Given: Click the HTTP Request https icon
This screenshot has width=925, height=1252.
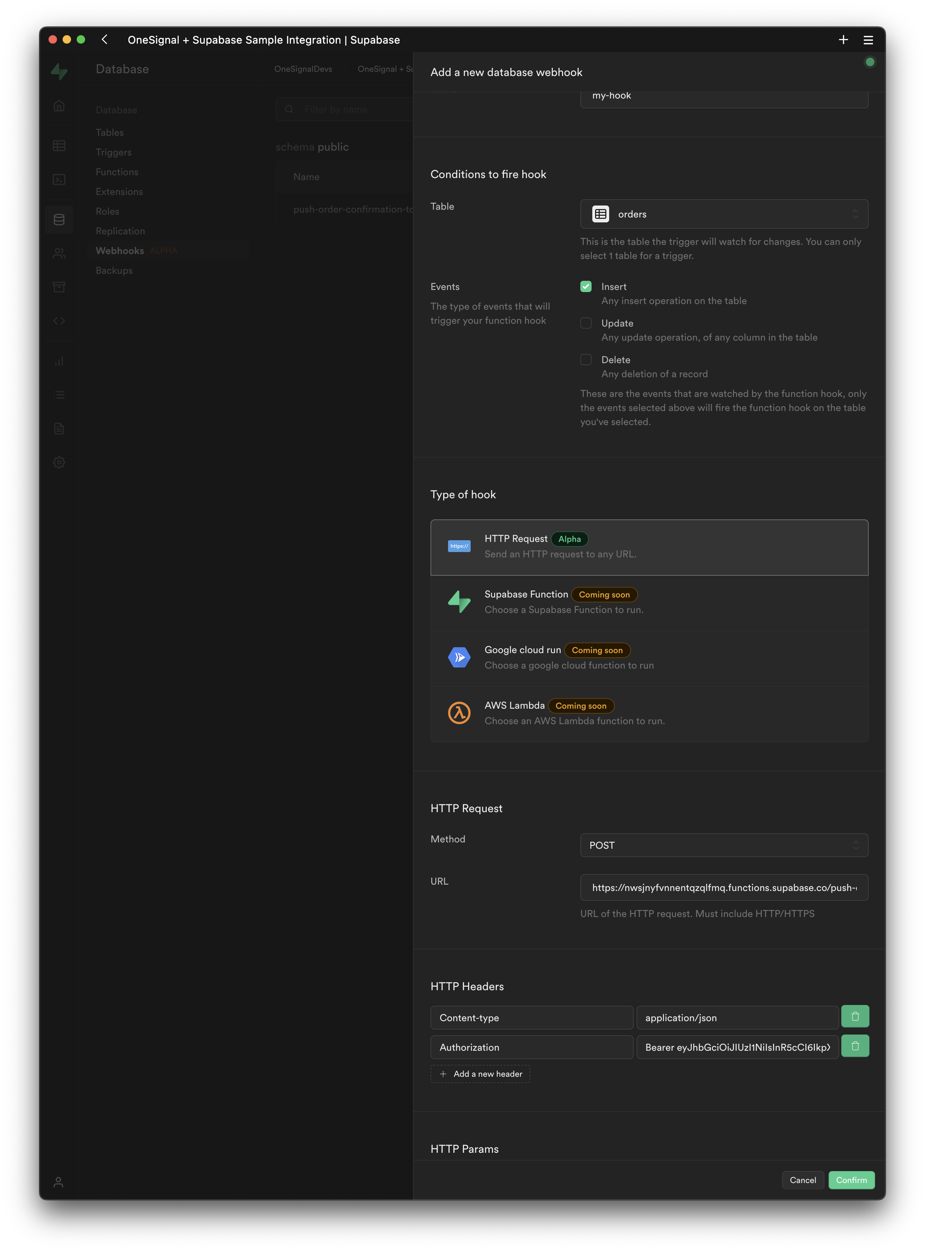Looking at the screenshot, I should pyautogui.click(x=459, y=546).
